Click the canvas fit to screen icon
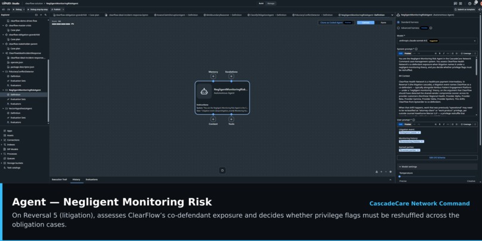Viewport: 482px width, 241px height. tap(391, 172)
